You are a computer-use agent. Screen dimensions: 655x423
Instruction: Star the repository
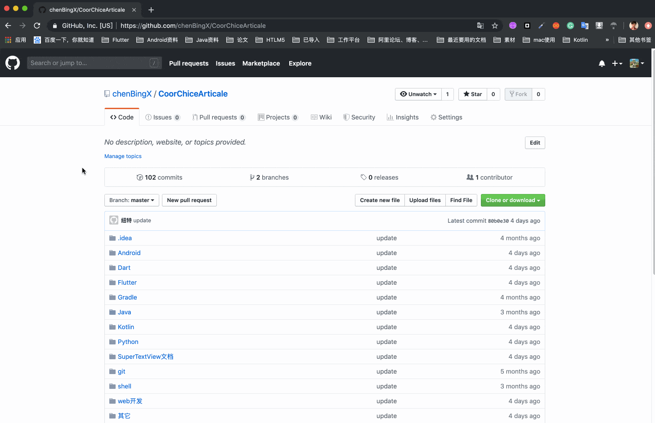(x=473, y=94)
